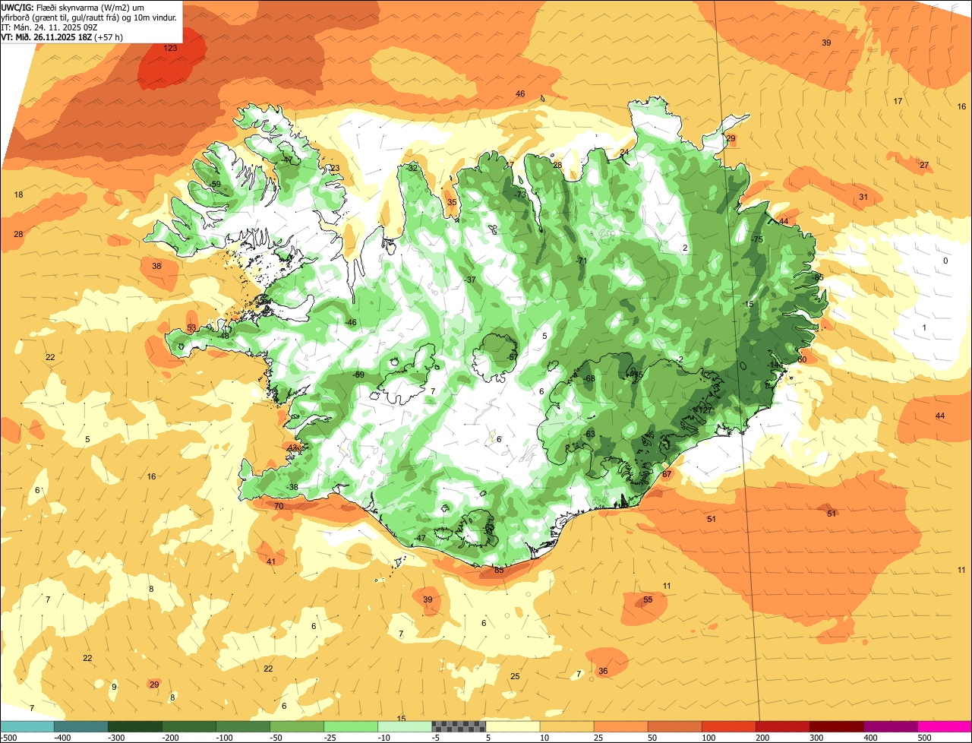Click the '70' value off the southwest coast
The width and height of the screenshot is (972, 743).
279,506
